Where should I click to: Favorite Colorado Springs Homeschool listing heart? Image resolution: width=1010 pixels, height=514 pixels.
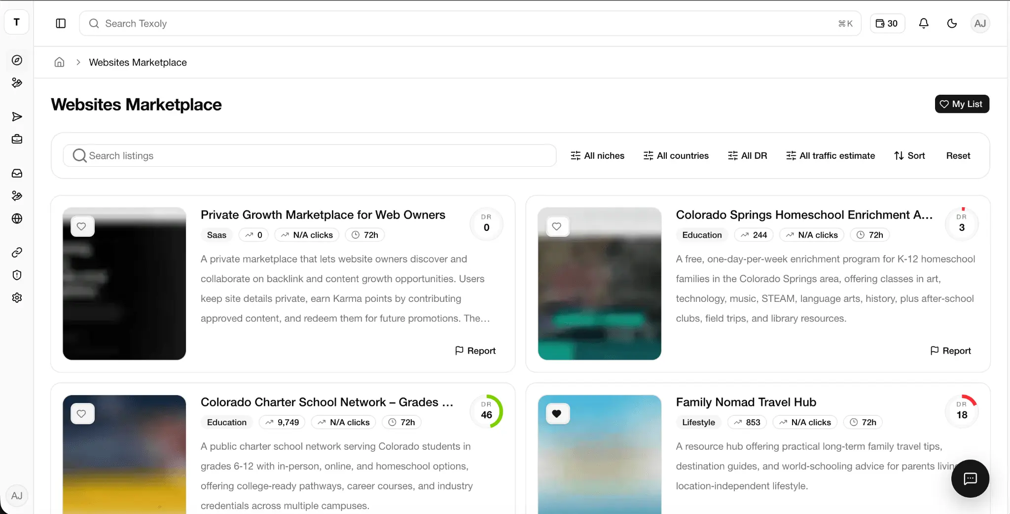coord(557,226)
